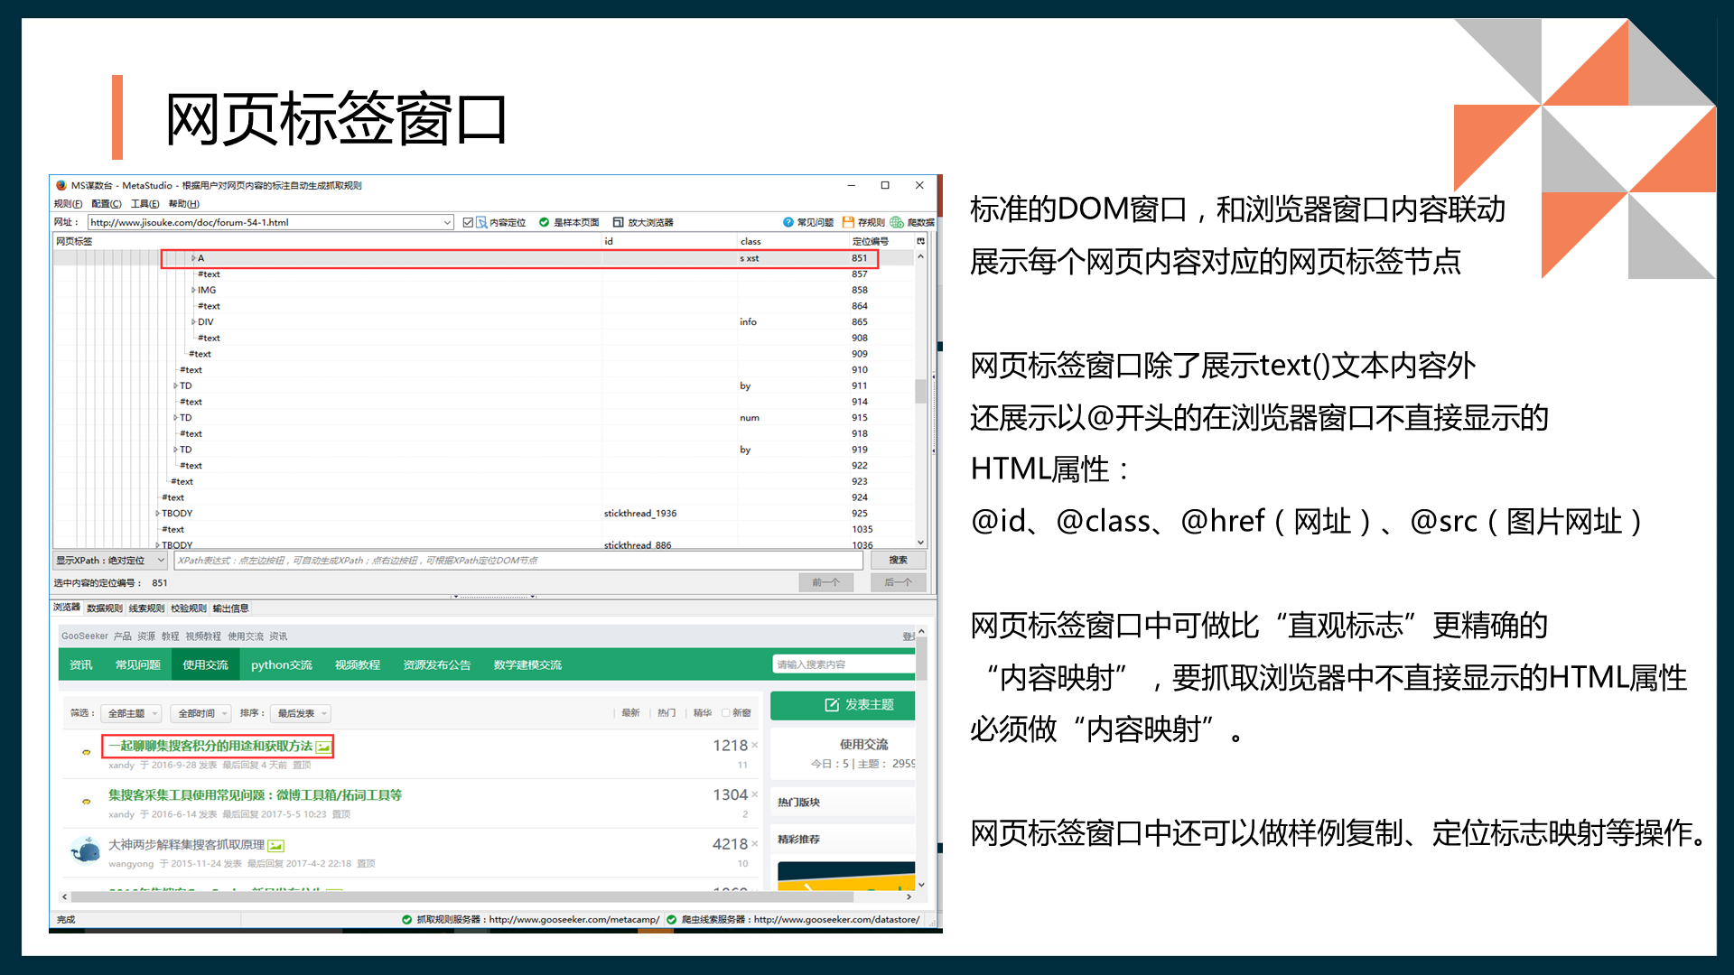This screenshot has width=1734, height=975.
Task: Click image icon after 大神两步解释集搜客抓取原理 title
Action: [276, 846]
